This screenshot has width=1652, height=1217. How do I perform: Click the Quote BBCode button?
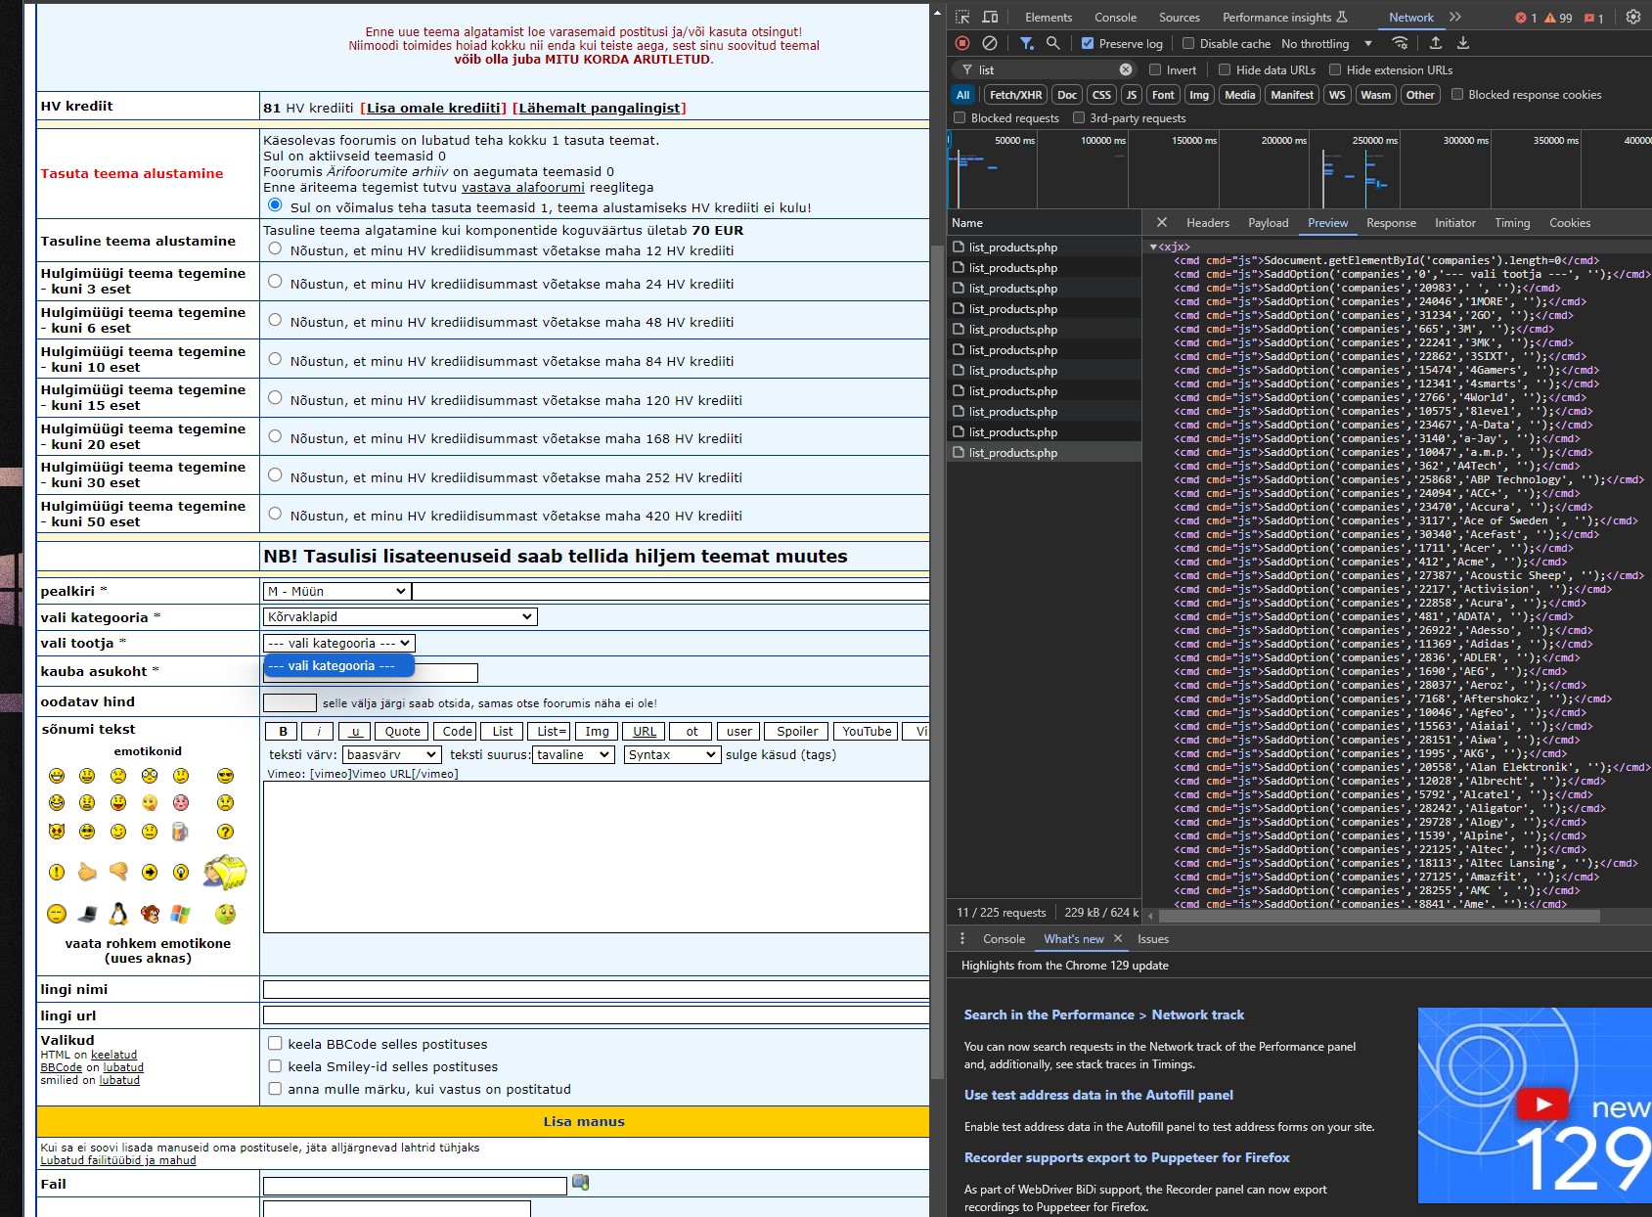(402, 731)
